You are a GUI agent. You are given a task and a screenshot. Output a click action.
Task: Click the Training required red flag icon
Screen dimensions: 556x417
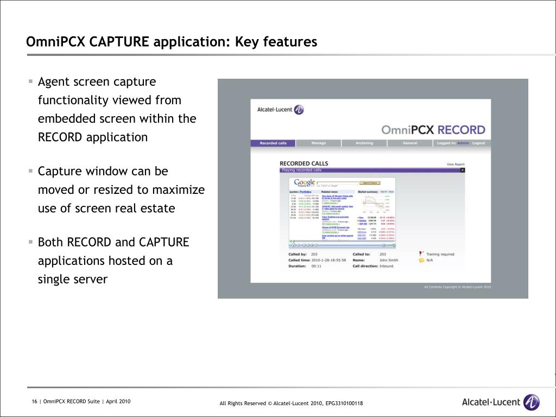pyautogui.click(x=421, y=254)
